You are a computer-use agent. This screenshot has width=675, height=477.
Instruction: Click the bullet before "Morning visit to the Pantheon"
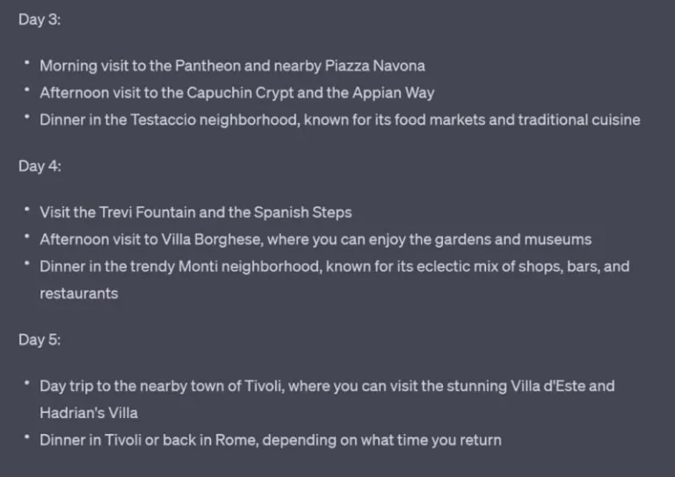click(x=27, y=63)
